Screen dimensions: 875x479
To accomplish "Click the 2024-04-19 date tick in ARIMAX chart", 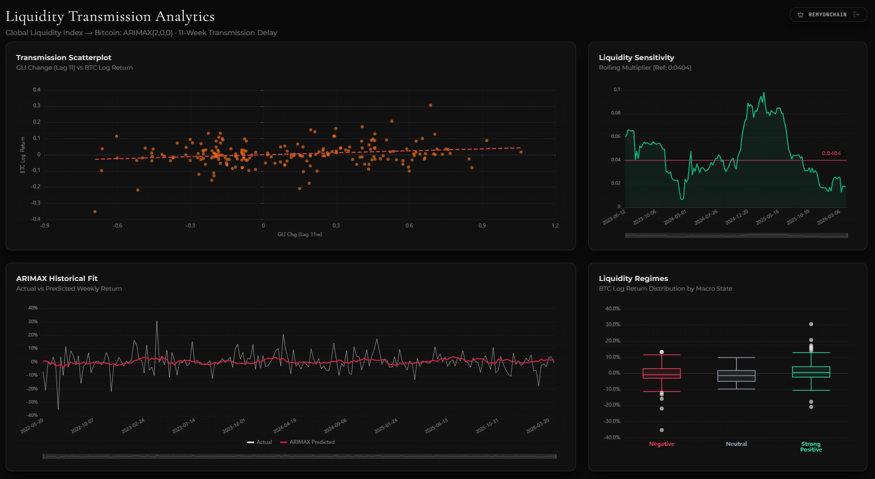I will pos(285,426).
